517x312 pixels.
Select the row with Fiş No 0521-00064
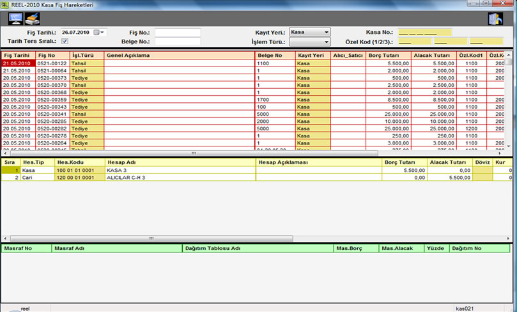[x=252, y=70]
